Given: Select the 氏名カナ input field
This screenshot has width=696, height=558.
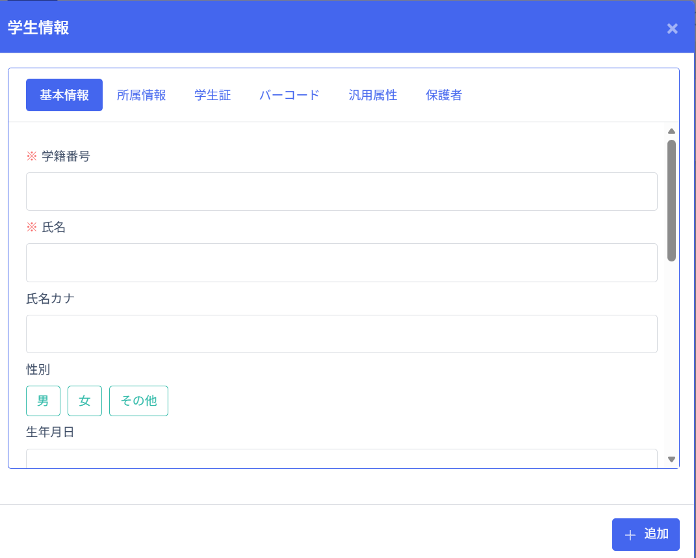Looking at the screenshot, I should click(341, 334).
